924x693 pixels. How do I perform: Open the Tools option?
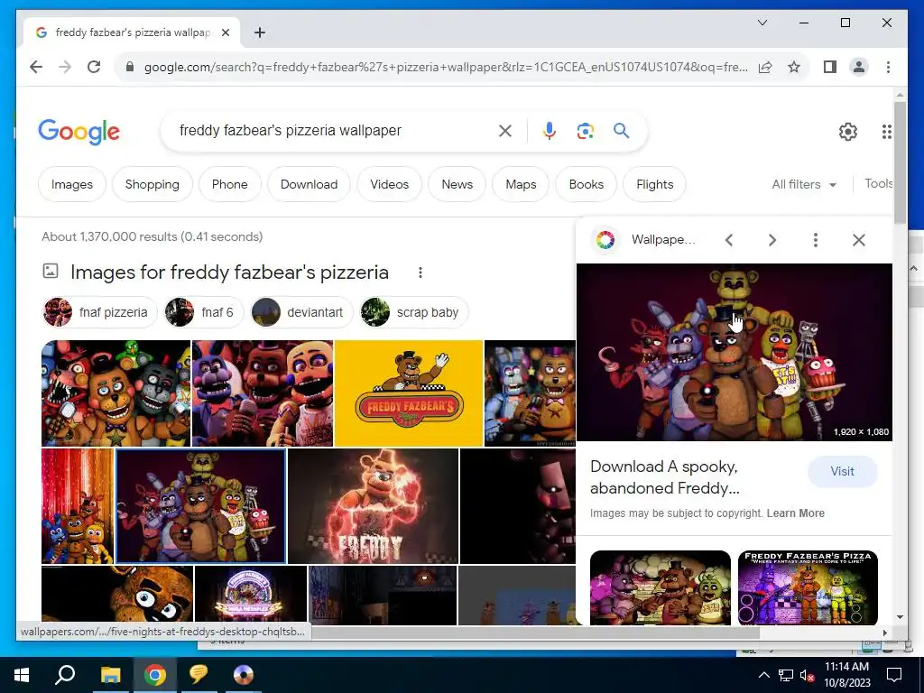[x=878, y=184]
